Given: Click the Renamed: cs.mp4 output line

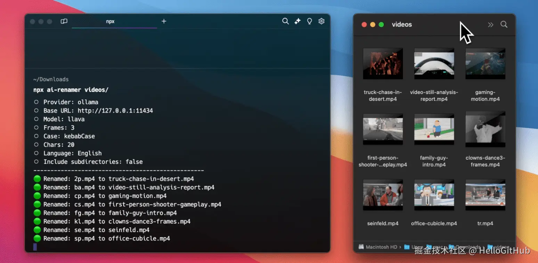Looking at the screenshot, I should click(x=128, y=204).
